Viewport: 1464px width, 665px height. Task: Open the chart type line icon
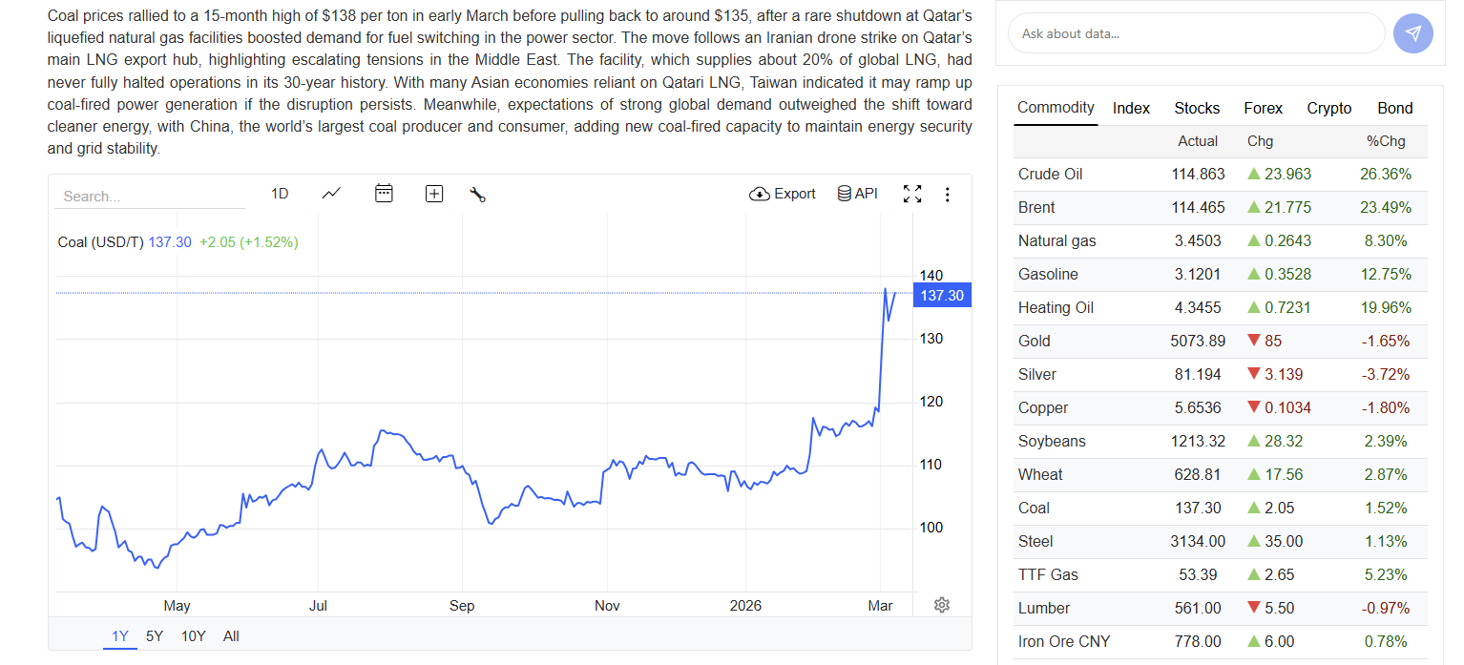coord(331,194)
